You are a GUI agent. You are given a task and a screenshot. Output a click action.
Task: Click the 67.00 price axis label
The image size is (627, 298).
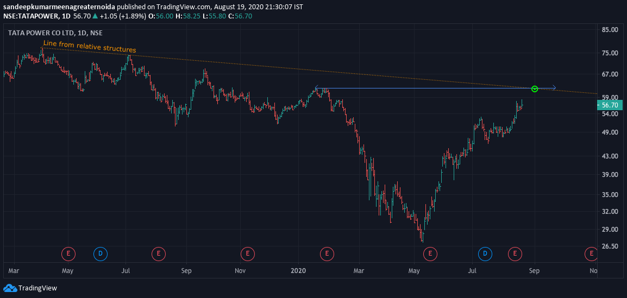coord(610,74)
